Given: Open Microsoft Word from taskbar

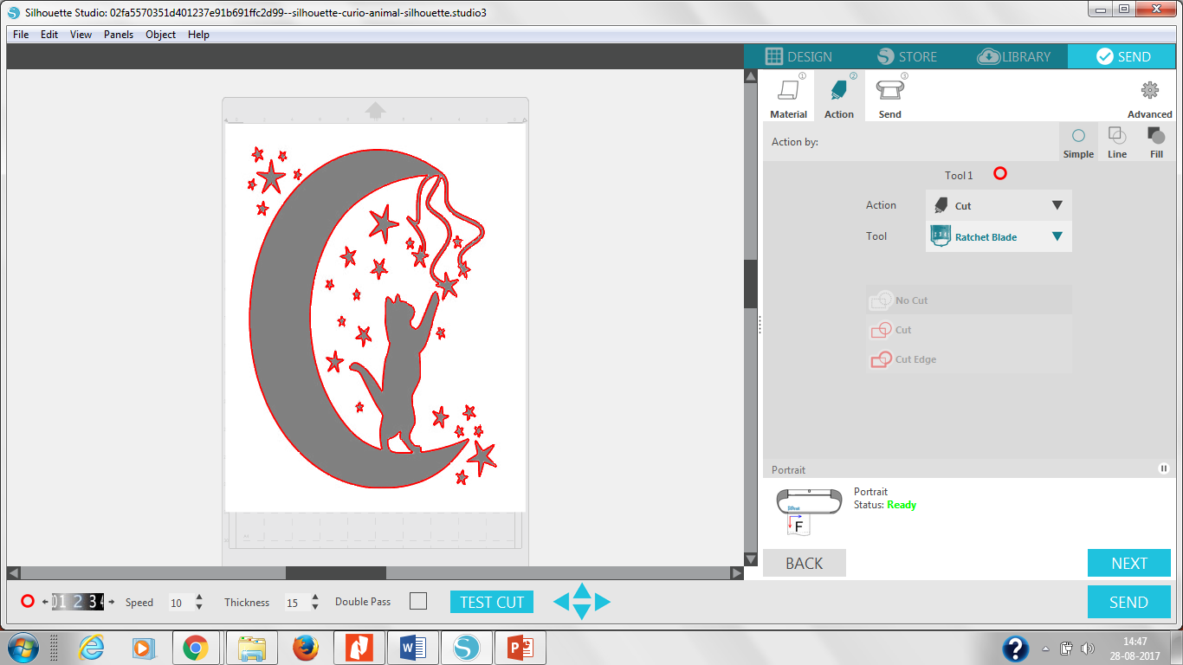Looking at the screenshot, I should (x=412, y=648).
